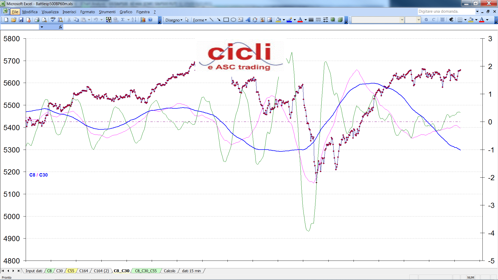Open the Modifica menu
Screen dimensions: 498x280
30,12
